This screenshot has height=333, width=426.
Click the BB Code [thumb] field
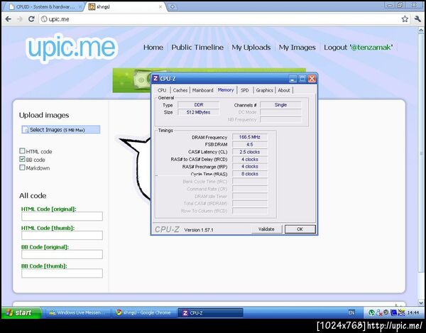click(x=62, y=273)
